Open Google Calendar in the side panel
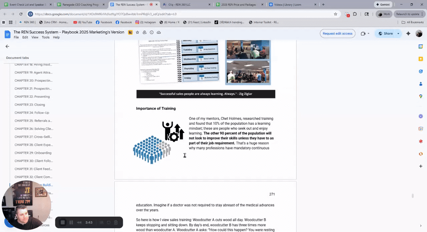This screenshot has height=232, width=427. [x=421, y=46]
